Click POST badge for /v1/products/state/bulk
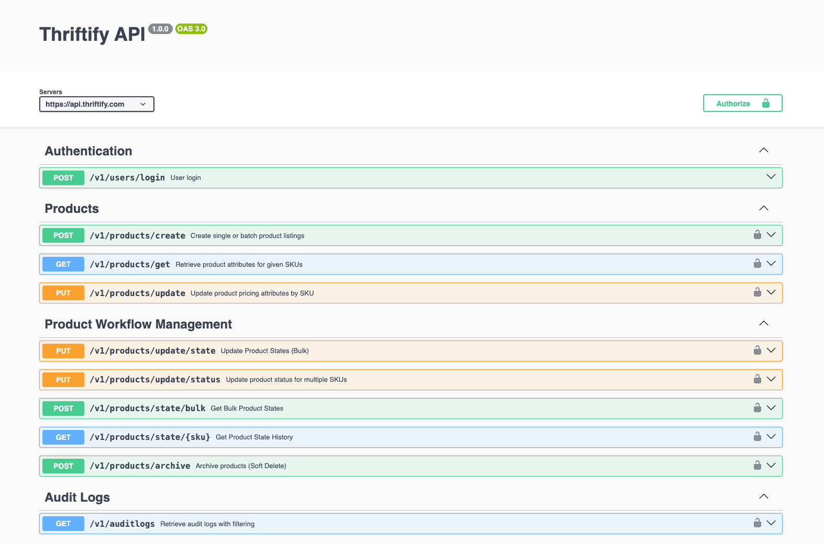Image resolution: width=824 pixels, height=544 pixels. 63,409
